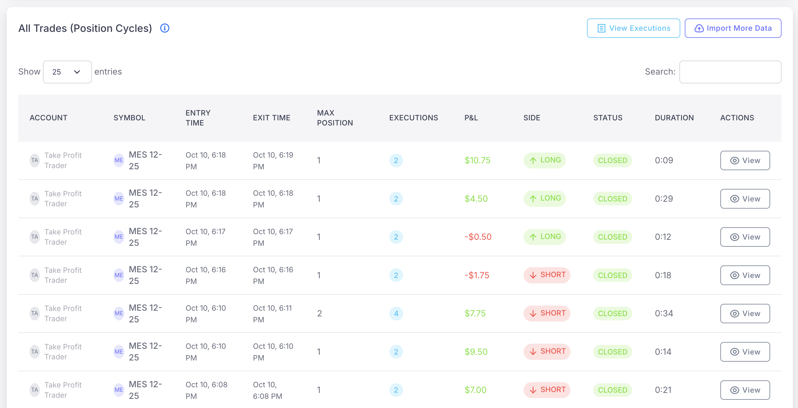Image resolution: width=798 pixels, height=408 pixels.
Task: Expand the Show entries dropdown
Action: pyautogui.click(x=67, y=72)
